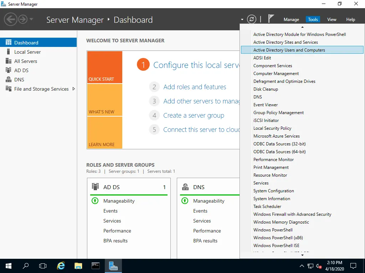The height and width of the screenshot is (273, 365).
Task: Open the View menu
Action: (x=332, y=20)
